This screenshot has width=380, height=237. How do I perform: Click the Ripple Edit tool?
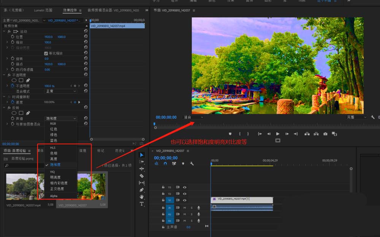click(142, 169)
